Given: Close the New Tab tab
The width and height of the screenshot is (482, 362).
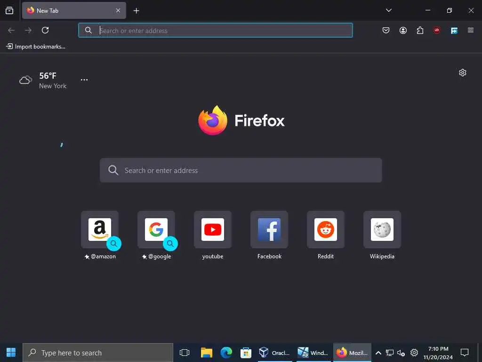Looking at the screenshot, I should [118, 10].
